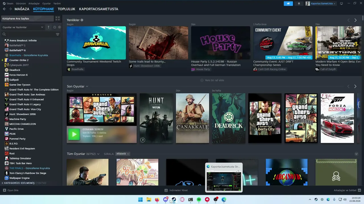Image resolution: width=364 pixels, height=204 pixels.
Task: Open OBS Studio from the taskbar
Action: click(x=216, y=199)
